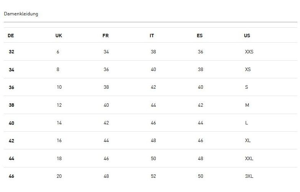Select the ES column header
The image size is (300, 192).
click(199, 36)
